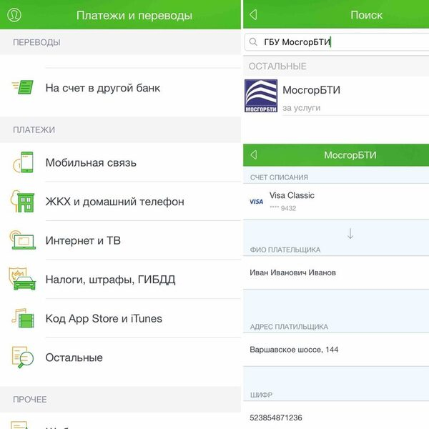Open Код App Store и iTunes
This screenshot has height=429, width=429.
120,318
